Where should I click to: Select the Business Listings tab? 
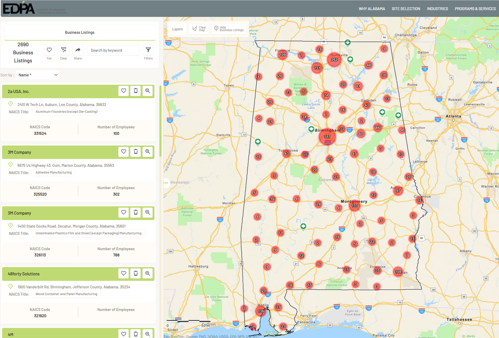click(80, 32)
